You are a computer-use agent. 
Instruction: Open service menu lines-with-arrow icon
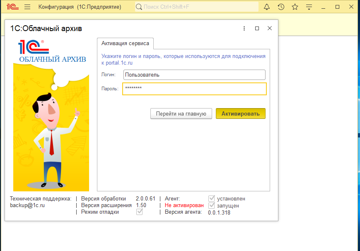coord(309,7)
